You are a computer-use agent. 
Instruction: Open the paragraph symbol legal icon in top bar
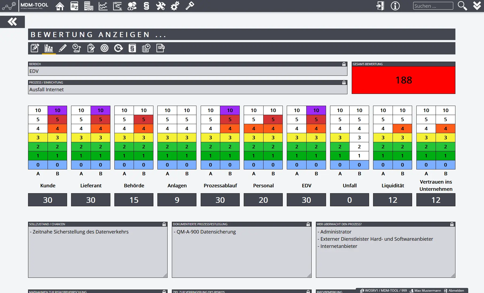click(x=146, y=6)
